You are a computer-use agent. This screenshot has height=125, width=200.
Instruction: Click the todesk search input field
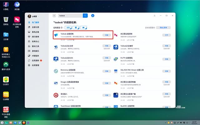click(x=70, y=16)
